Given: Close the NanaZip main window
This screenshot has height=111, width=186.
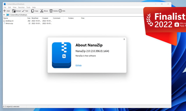Looking at the screenshot, I should (x=168, y=4).
